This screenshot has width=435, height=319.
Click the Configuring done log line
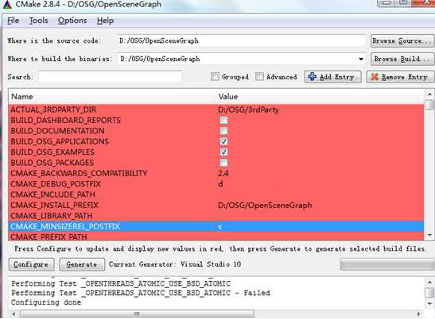click(x=46, y=302)
